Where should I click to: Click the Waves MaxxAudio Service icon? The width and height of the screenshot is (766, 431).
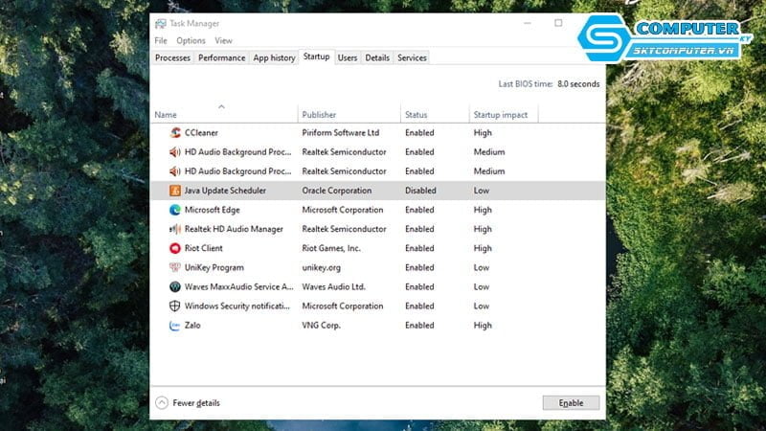175,287
